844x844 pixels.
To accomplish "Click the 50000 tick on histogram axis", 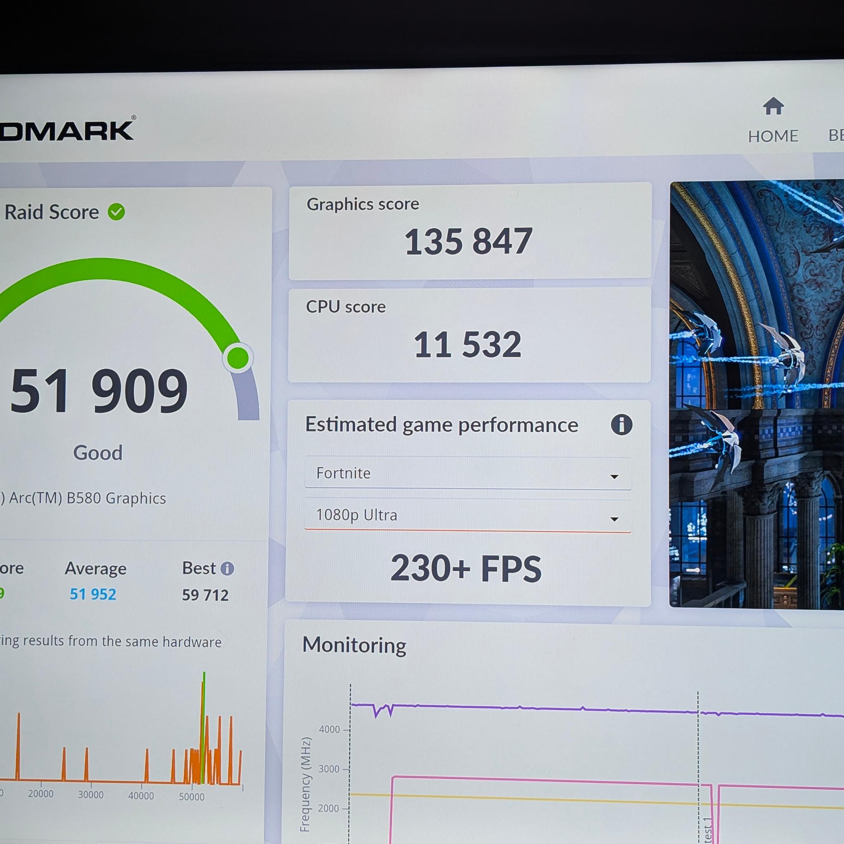I will click(191, 797).
